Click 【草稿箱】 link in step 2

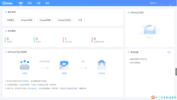(41, 85)
